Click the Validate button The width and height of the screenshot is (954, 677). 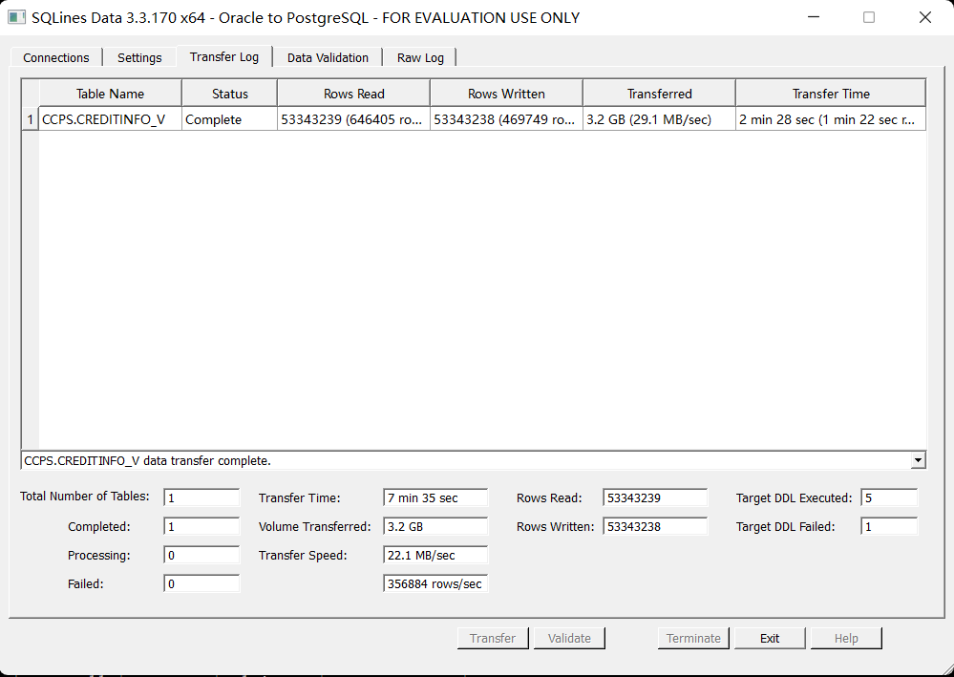click(569, 638)
